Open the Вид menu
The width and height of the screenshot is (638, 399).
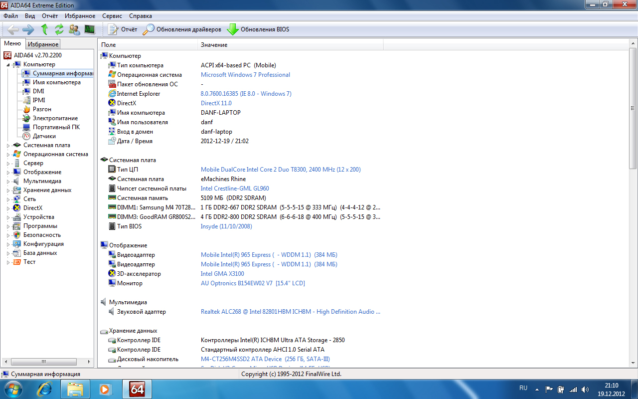30,16
